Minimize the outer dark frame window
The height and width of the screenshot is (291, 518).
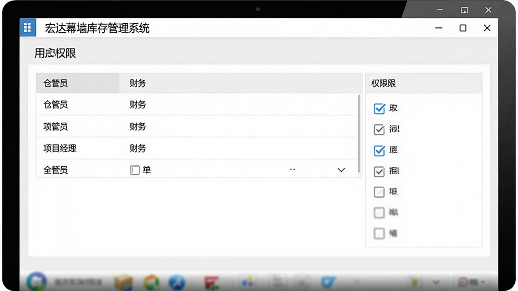tap(440, 10)
